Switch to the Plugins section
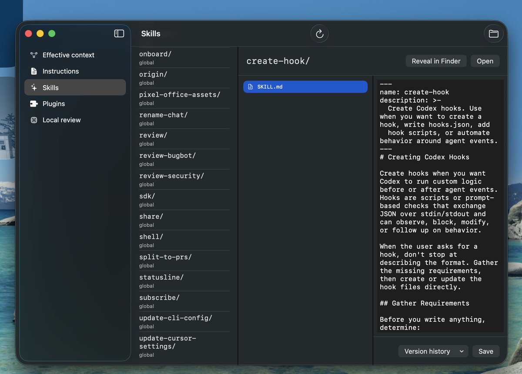Image resolution: width=522 pixels, height=374 pixels. coord(75,104)
